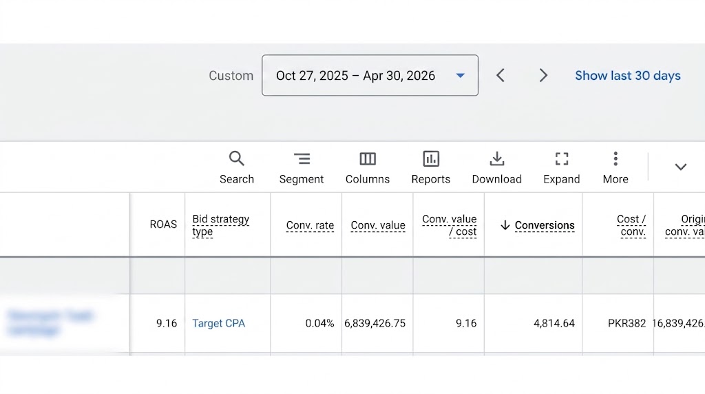Sort by Bid strategy type header
This screenshot has height=394, width=705.
(220, 225)
